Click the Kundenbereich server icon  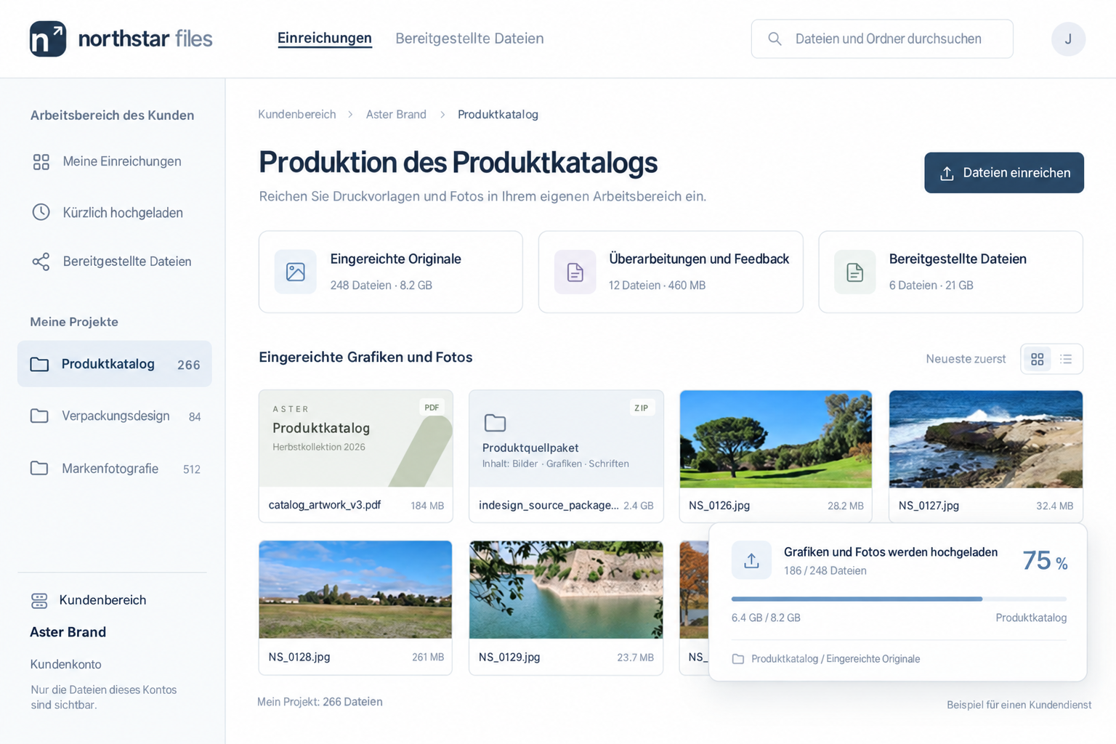pos(39,600)
